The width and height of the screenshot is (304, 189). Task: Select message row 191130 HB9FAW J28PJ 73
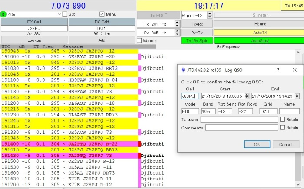69,91
